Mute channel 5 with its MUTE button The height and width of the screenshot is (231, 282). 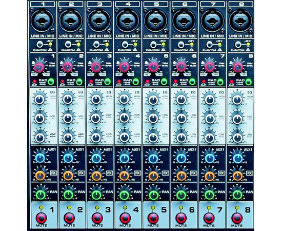[153, 218]
